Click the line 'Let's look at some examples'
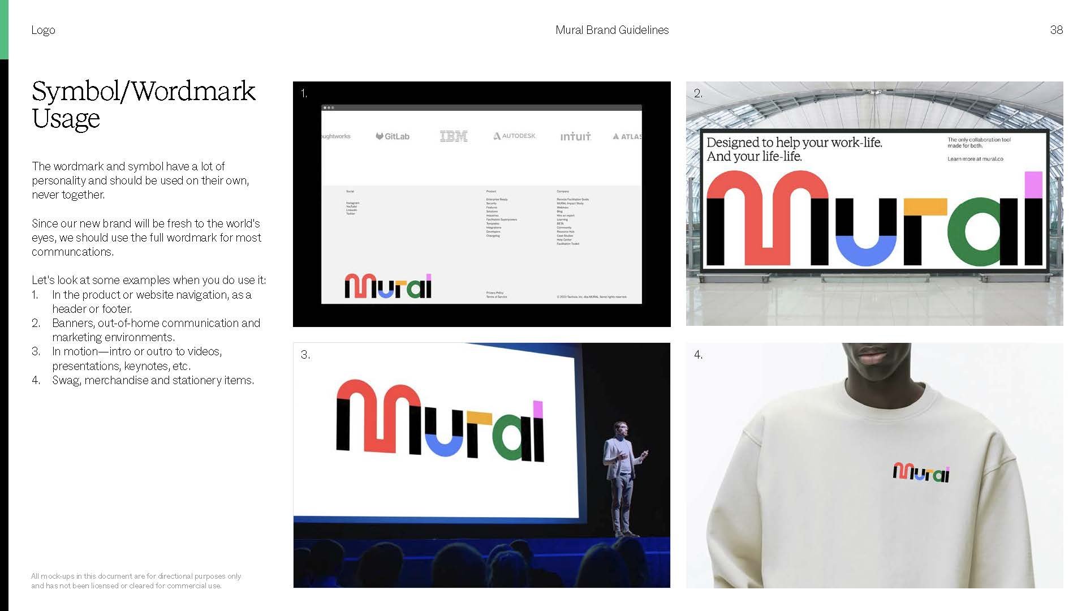This screenshot has height=611, width=1086. click(149, 280)
